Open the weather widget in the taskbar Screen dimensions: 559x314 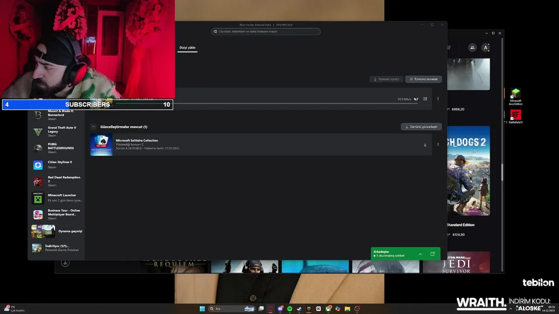click(x=14, y=309)
